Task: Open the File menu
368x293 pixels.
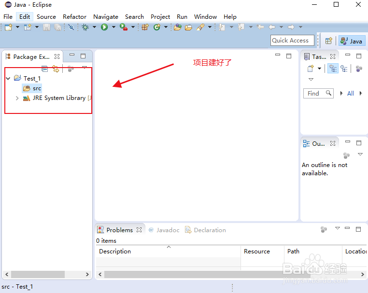Action: coord(8,17)
